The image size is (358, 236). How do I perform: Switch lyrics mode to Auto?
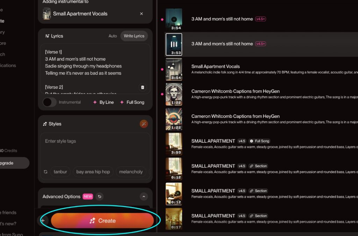point(113,36)
